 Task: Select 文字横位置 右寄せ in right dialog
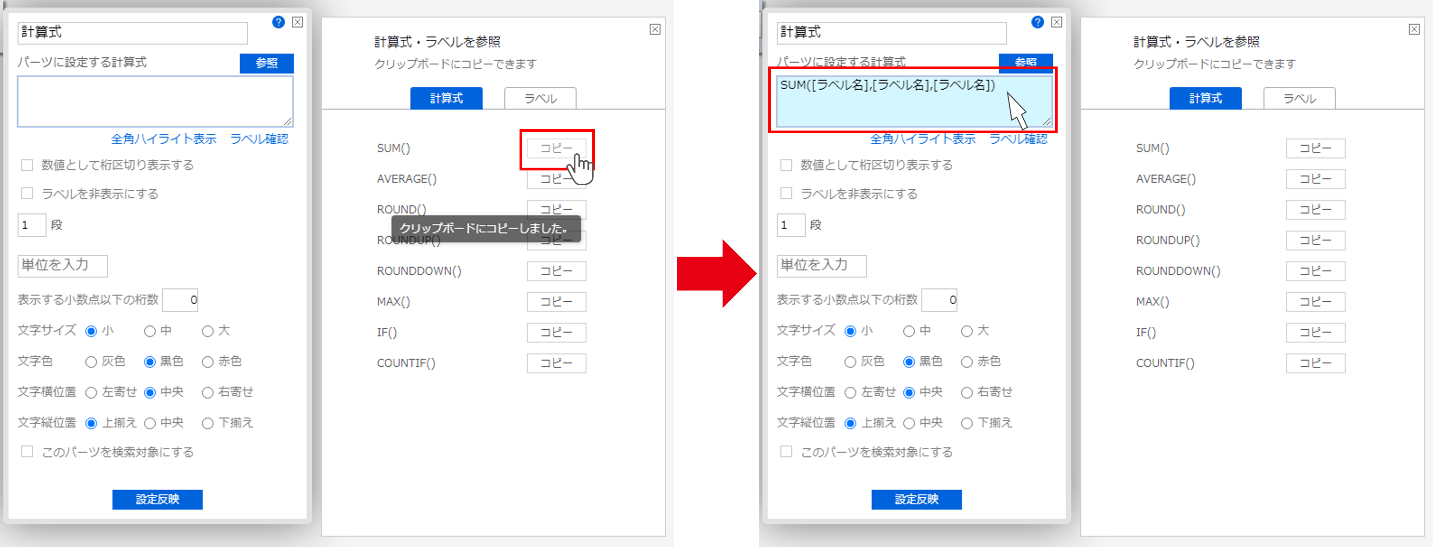coord(967,393)
